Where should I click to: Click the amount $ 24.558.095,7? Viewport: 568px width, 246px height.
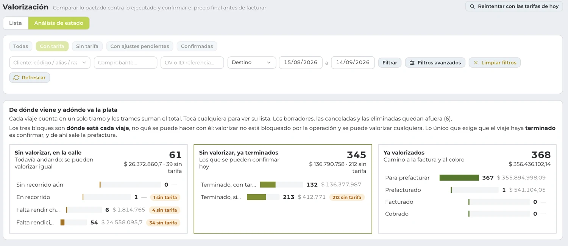coord(122,222)
